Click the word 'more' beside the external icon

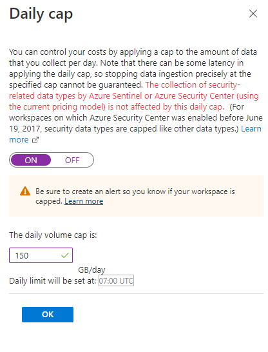point(19,140)
